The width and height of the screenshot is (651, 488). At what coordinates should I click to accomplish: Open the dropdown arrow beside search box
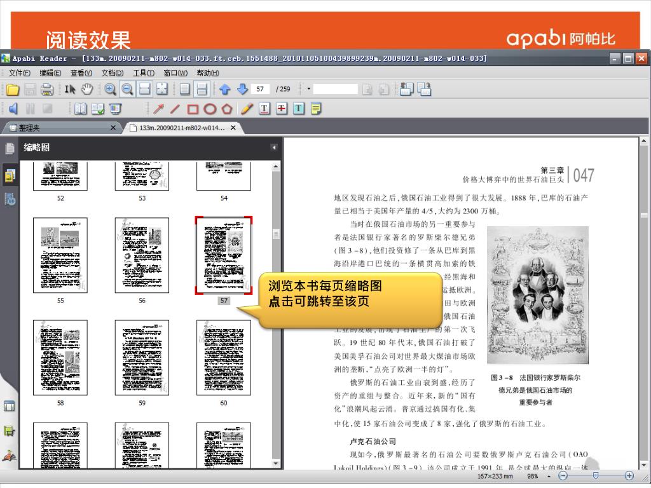click(x=308, y=89)
